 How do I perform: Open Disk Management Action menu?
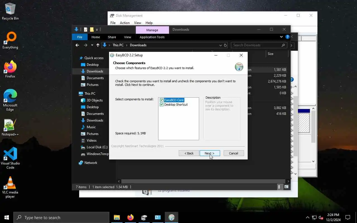[125, 23]
